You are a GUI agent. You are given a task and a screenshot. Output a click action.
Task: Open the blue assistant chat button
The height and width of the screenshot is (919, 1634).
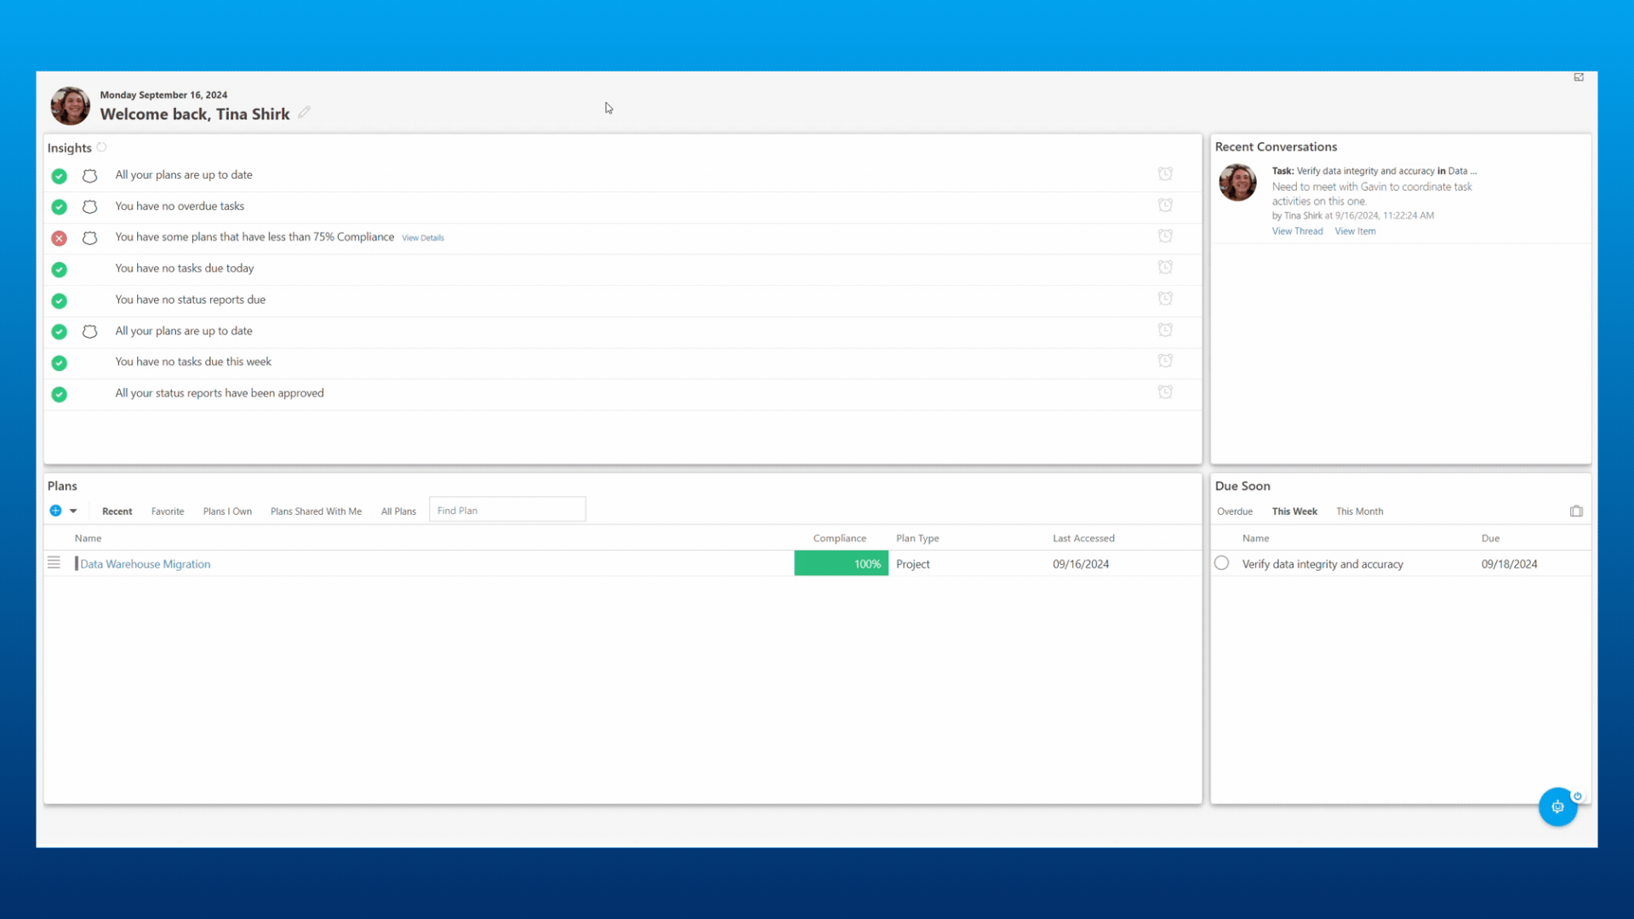[1557, 807]
